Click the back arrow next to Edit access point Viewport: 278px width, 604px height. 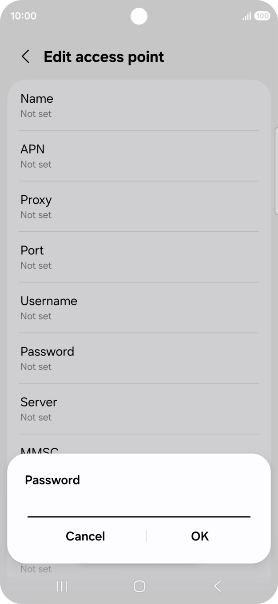click(25, 56)
